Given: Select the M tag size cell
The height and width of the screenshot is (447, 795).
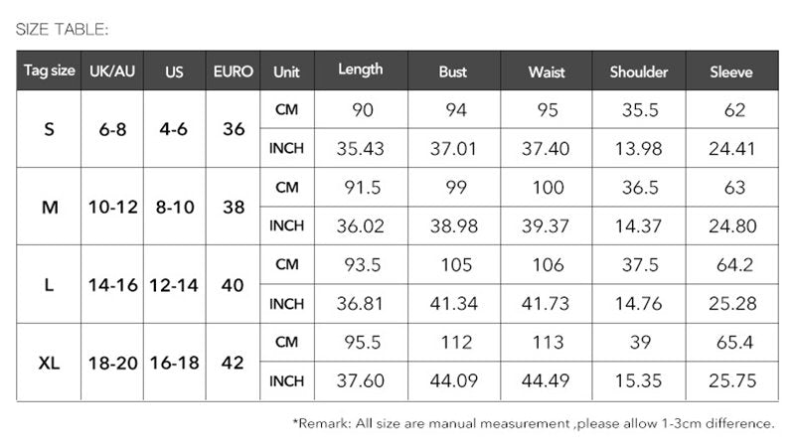Looking at the screenshot, I should click(x=49, y=207).
